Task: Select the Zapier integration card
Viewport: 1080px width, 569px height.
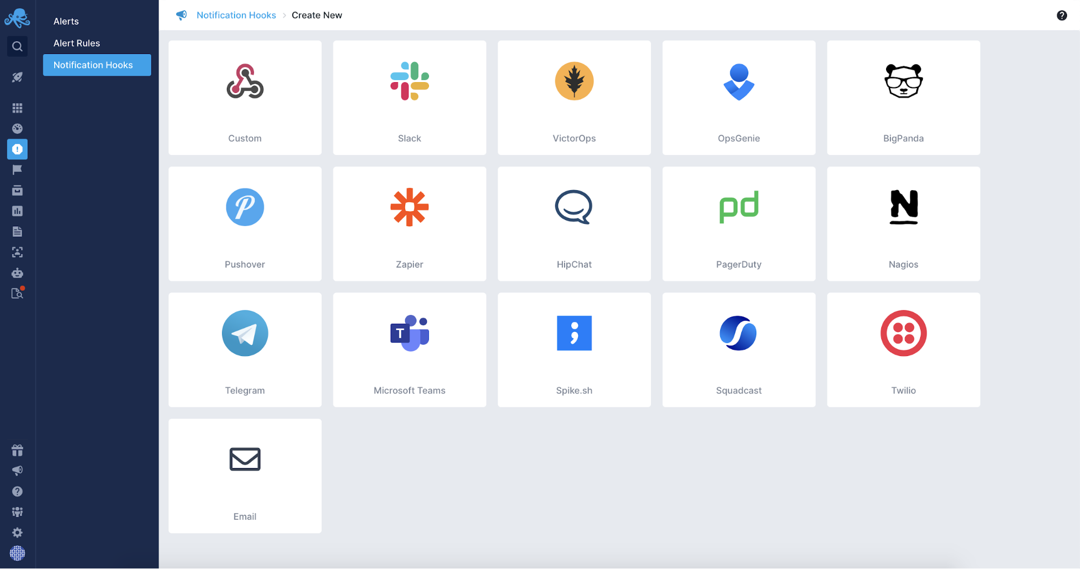Action: tap(410, 224)
